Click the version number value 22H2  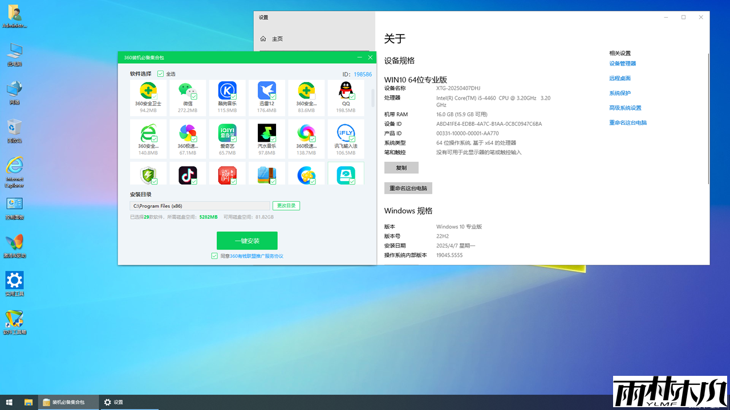pyautogui.click(x=443, y=236)
